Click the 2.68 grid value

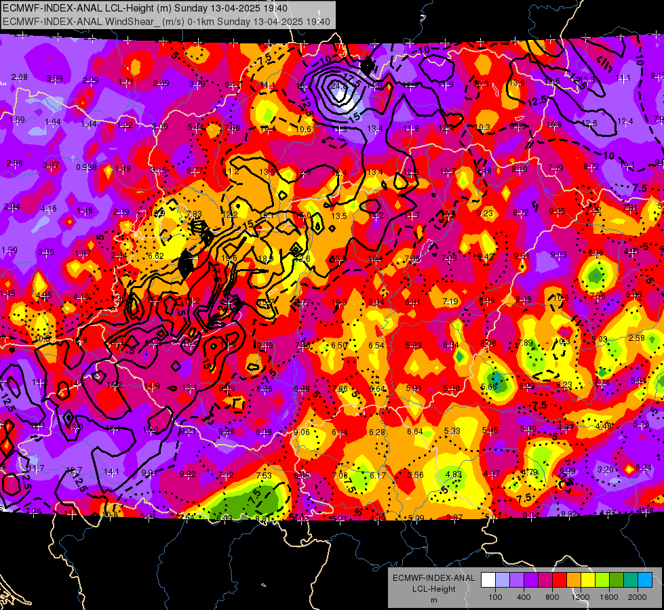pos(20,77)
